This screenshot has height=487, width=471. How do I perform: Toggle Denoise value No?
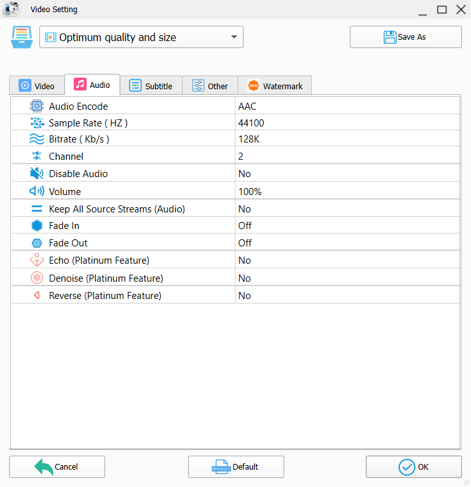347,278
